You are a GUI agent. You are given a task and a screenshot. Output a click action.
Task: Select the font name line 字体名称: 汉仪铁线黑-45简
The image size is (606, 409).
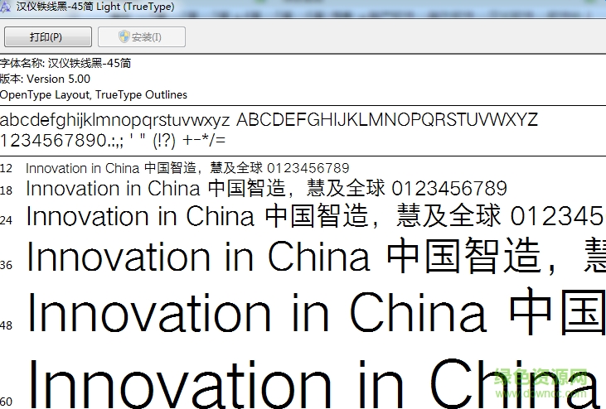click(65, 63)
